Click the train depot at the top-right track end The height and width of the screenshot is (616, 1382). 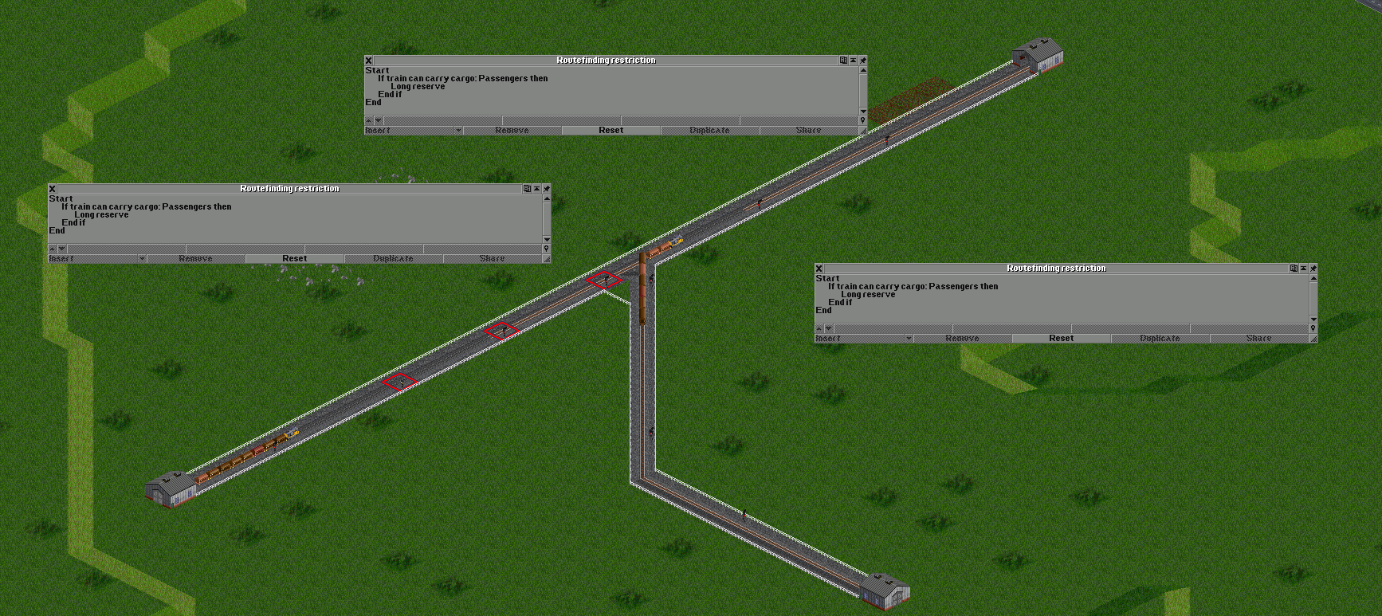[x=1038, y=55]
